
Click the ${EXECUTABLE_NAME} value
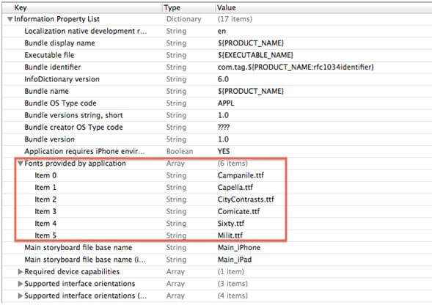coord(255,55)
